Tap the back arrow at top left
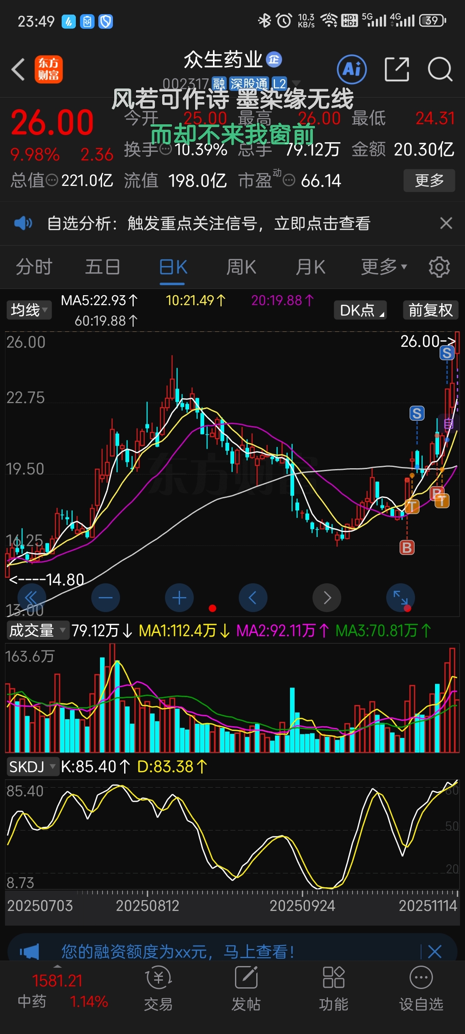This screenshot has height=1034, width=465. point(18,69)
